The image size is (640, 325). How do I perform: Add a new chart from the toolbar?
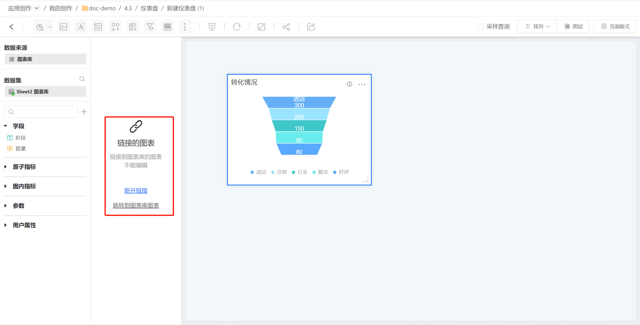pyautogui.click(x=40, y=27)
